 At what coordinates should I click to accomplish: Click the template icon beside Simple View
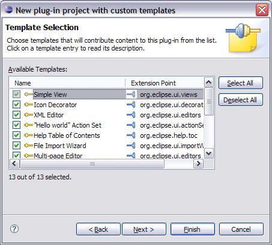(28, 94)
